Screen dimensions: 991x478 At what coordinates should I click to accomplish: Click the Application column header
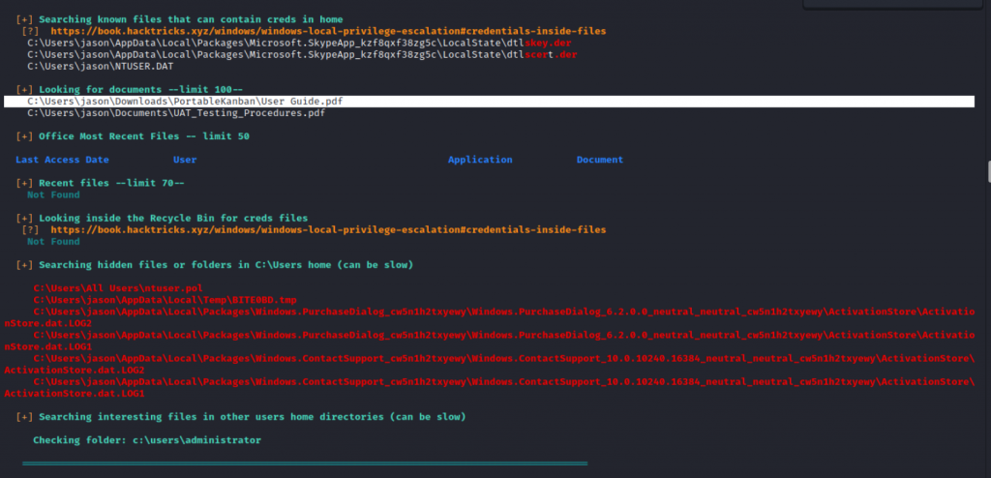point(480,160)
